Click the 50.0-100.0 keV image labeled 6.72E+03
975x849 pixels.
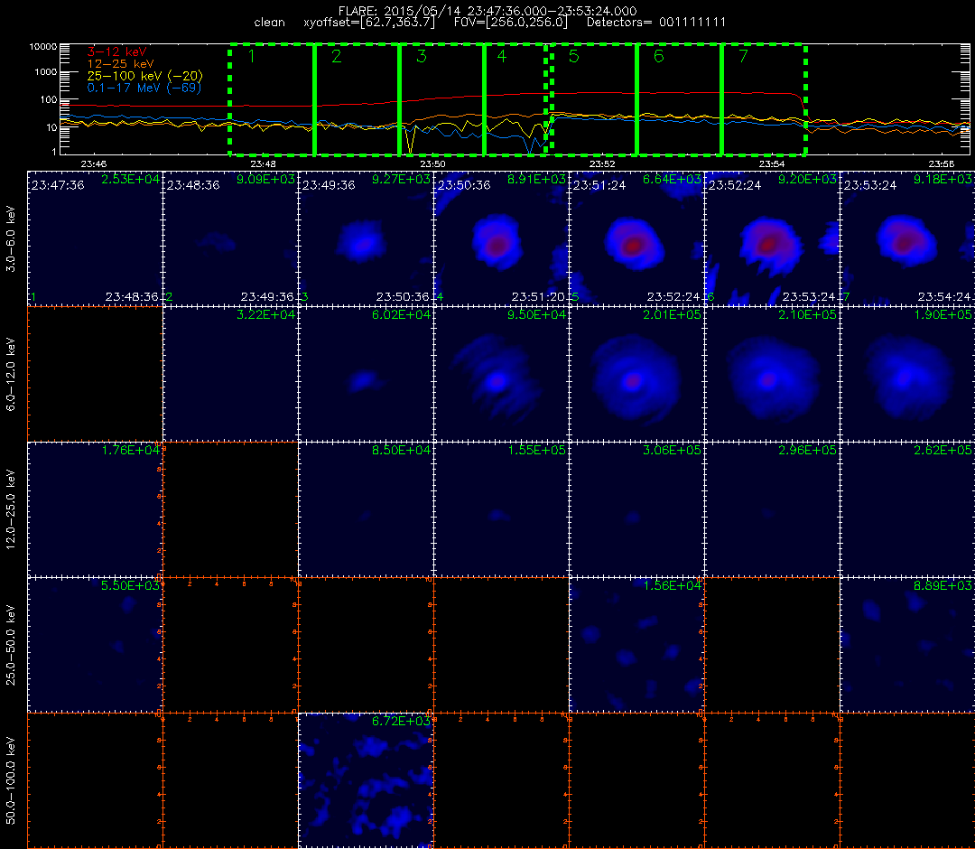pos(367,780)
